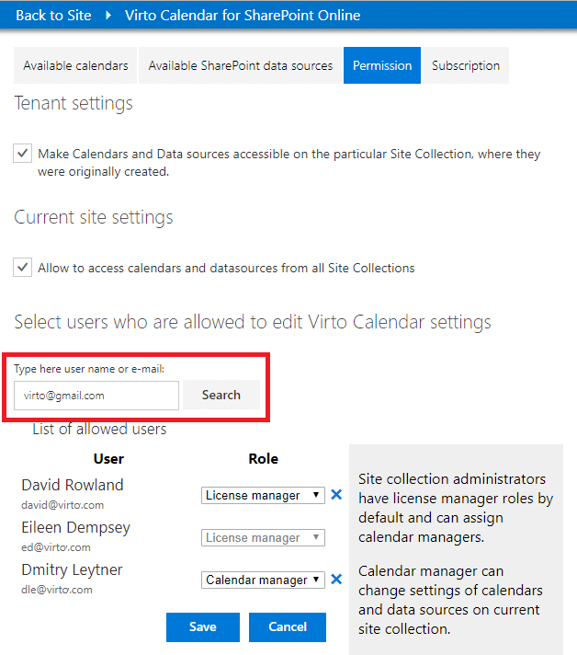The height and width of the screenshot is (655, 577).
Task: Click the Site collection administrators info text
Action: click(456, 508)
